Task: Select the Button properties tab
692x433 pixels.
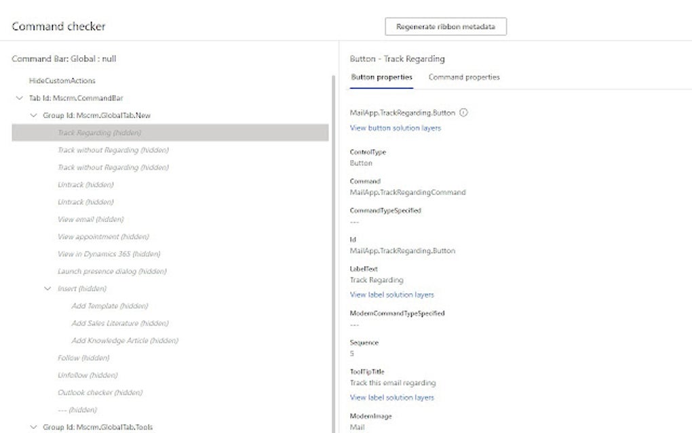Action: tap(380, 77)
